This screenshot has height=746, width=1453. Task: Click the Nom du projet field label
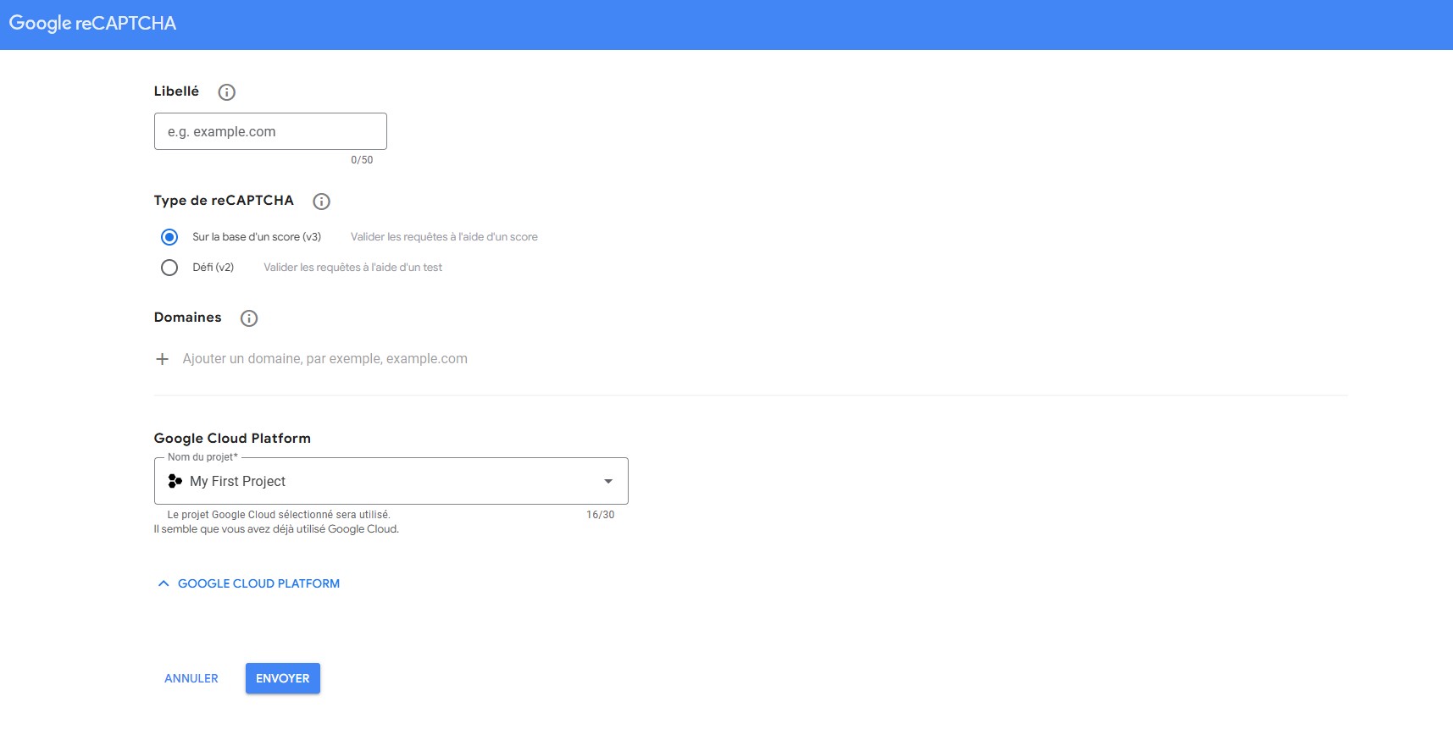[202, 457]
